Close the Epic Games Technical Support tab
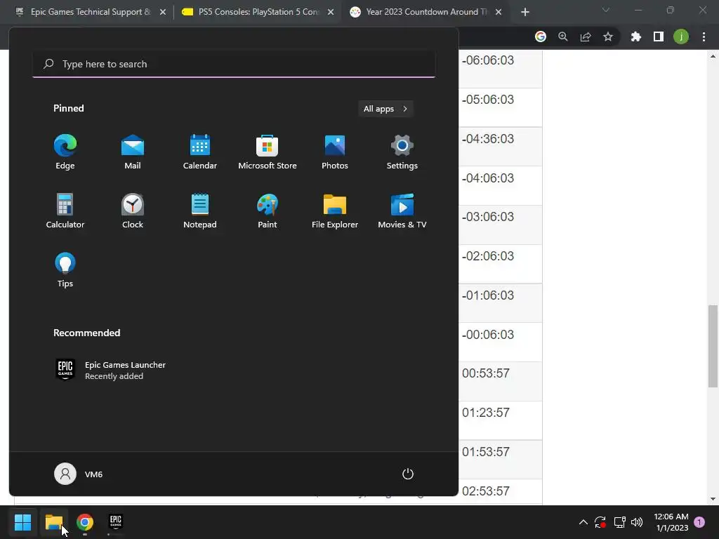719x539 pixels. pos(163,13)
